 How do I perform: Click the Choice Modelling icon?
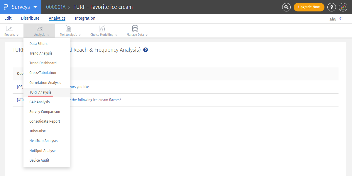click(x=102, y=29)
